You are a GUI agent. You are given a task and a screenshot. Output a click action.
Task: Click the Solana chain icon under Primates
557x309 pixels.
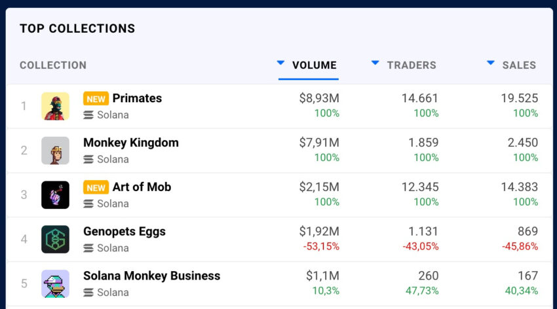88,115
